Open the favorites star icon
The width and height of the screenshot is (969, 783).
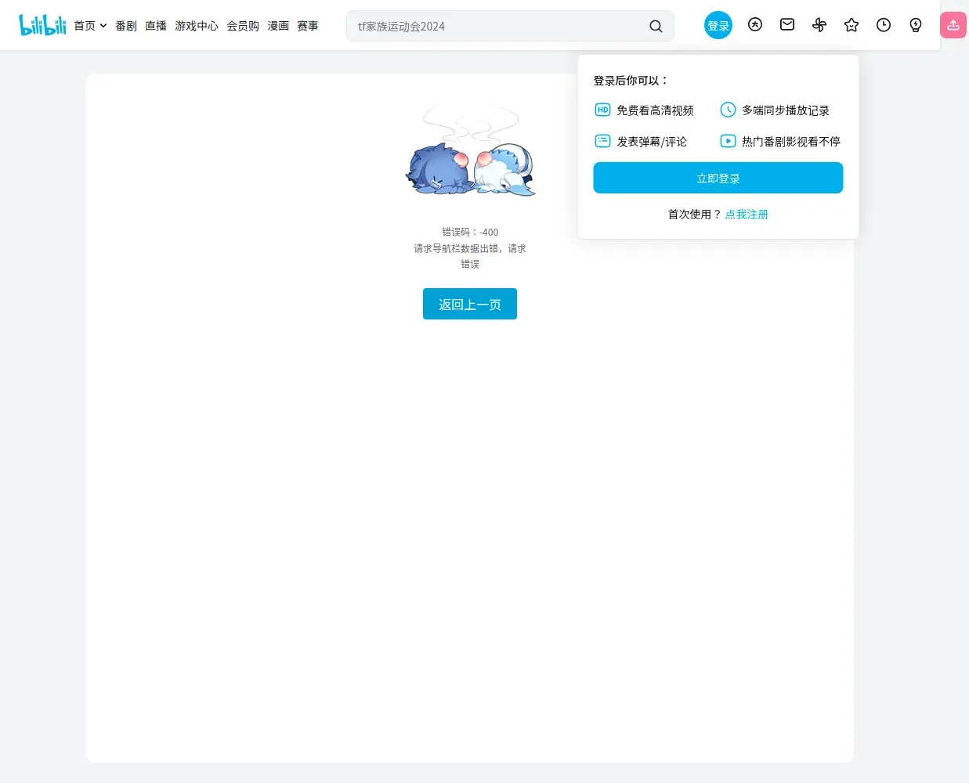pyautogui.click(x=851, y=25)
